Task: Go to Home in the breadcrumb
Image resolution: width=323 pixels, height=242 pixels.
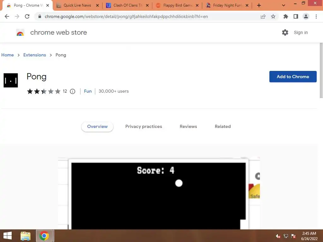Action: (8, 55)
